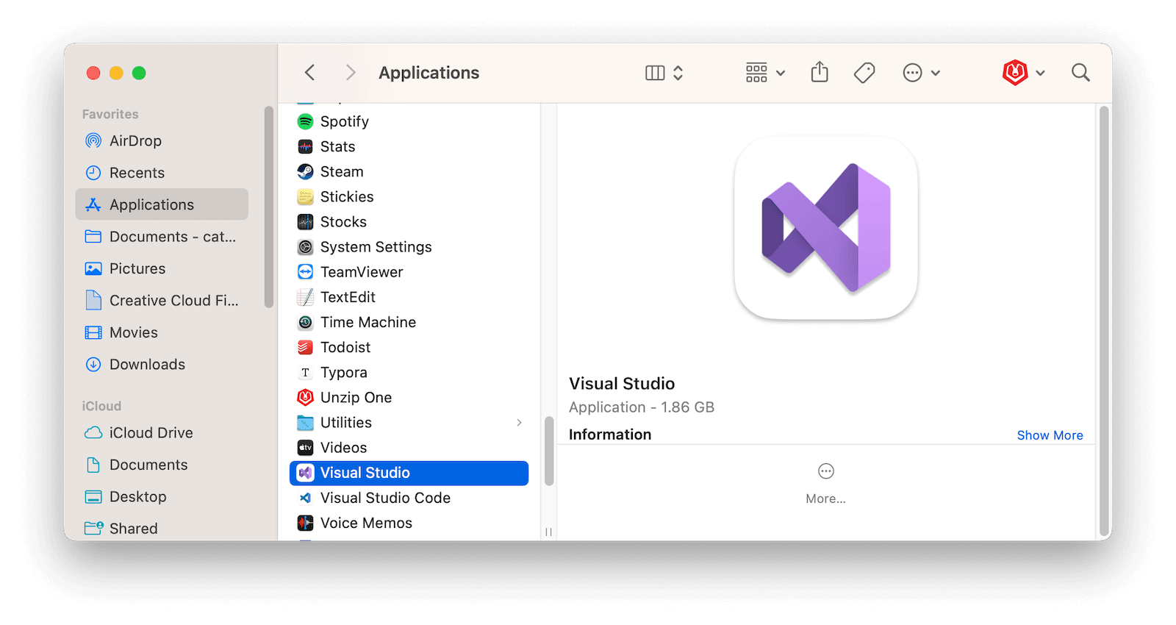Click the Favorites section header
Screen dimensions: 1176x625
tap(110, 114)
